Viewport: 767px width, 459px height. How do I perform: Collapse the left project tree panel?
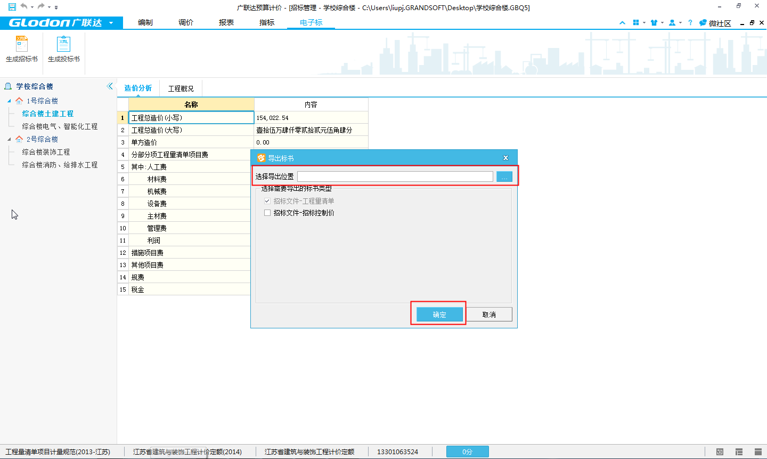pyautogui.click(x=110, y=86)
